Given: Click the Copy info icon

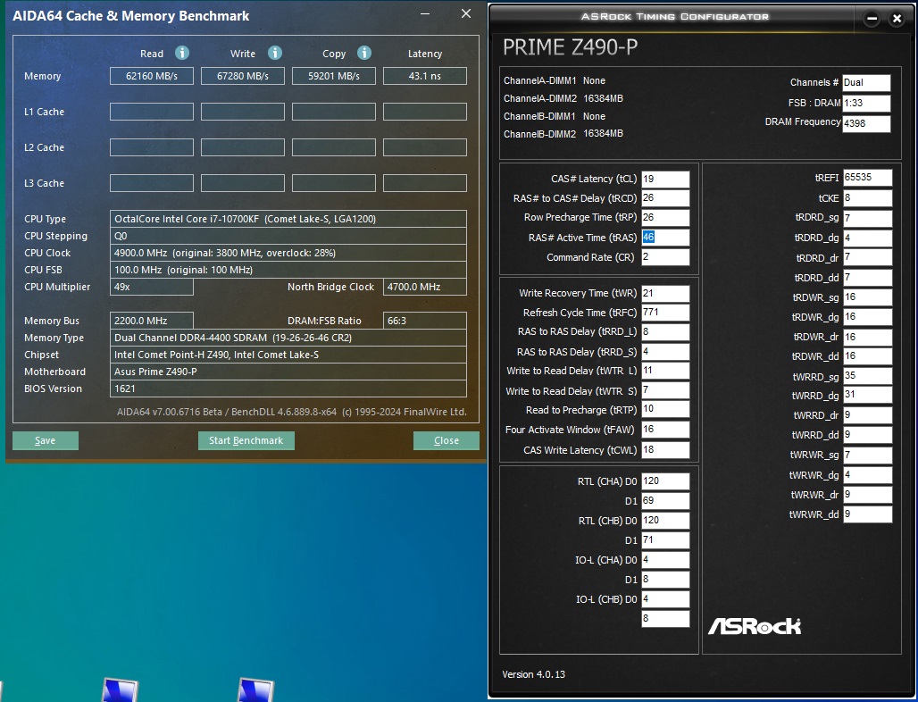Looking at the screenshot, I should pyautogui.click(x=364, y=54).
